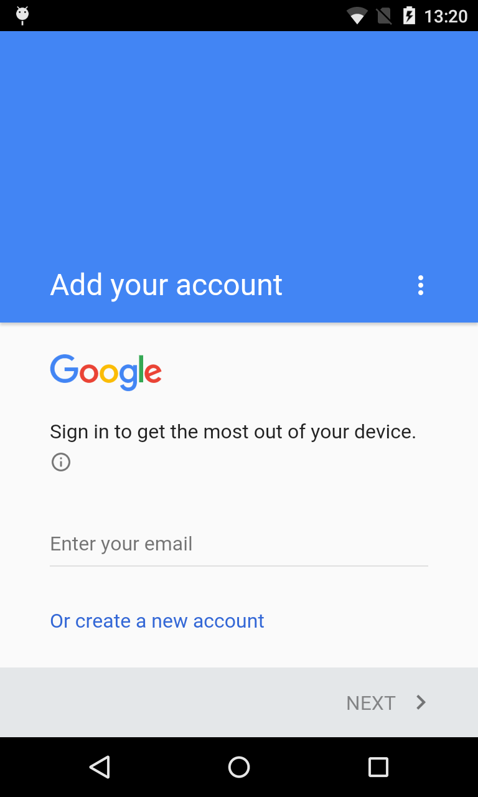Tap the red letter e in Google logo
478x797 pixels.
coord(154,372)
